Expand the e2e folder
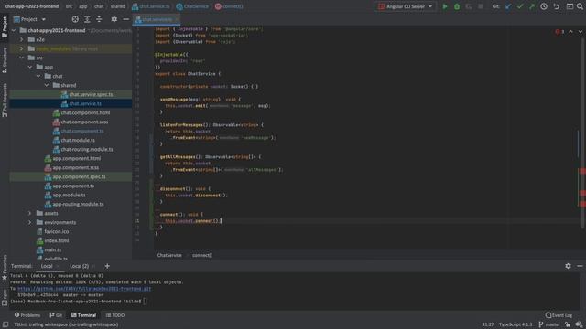The image size is (586, 329). (x=22, y=39)
